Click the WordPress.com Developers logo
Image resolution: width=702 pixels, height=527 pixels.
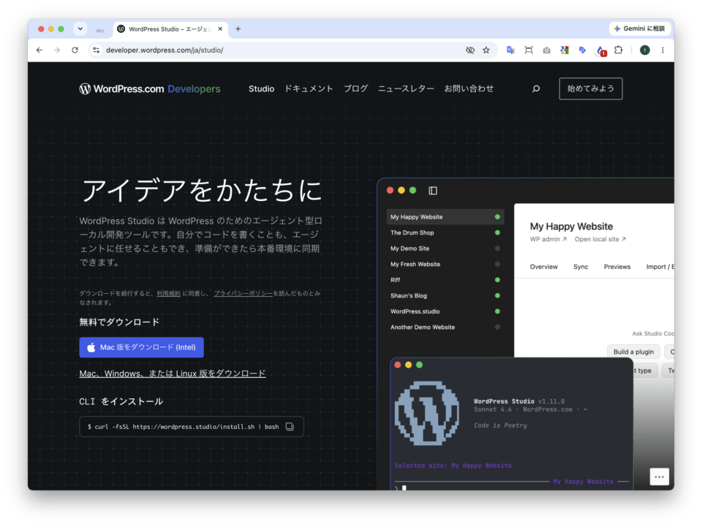point(149,88)
